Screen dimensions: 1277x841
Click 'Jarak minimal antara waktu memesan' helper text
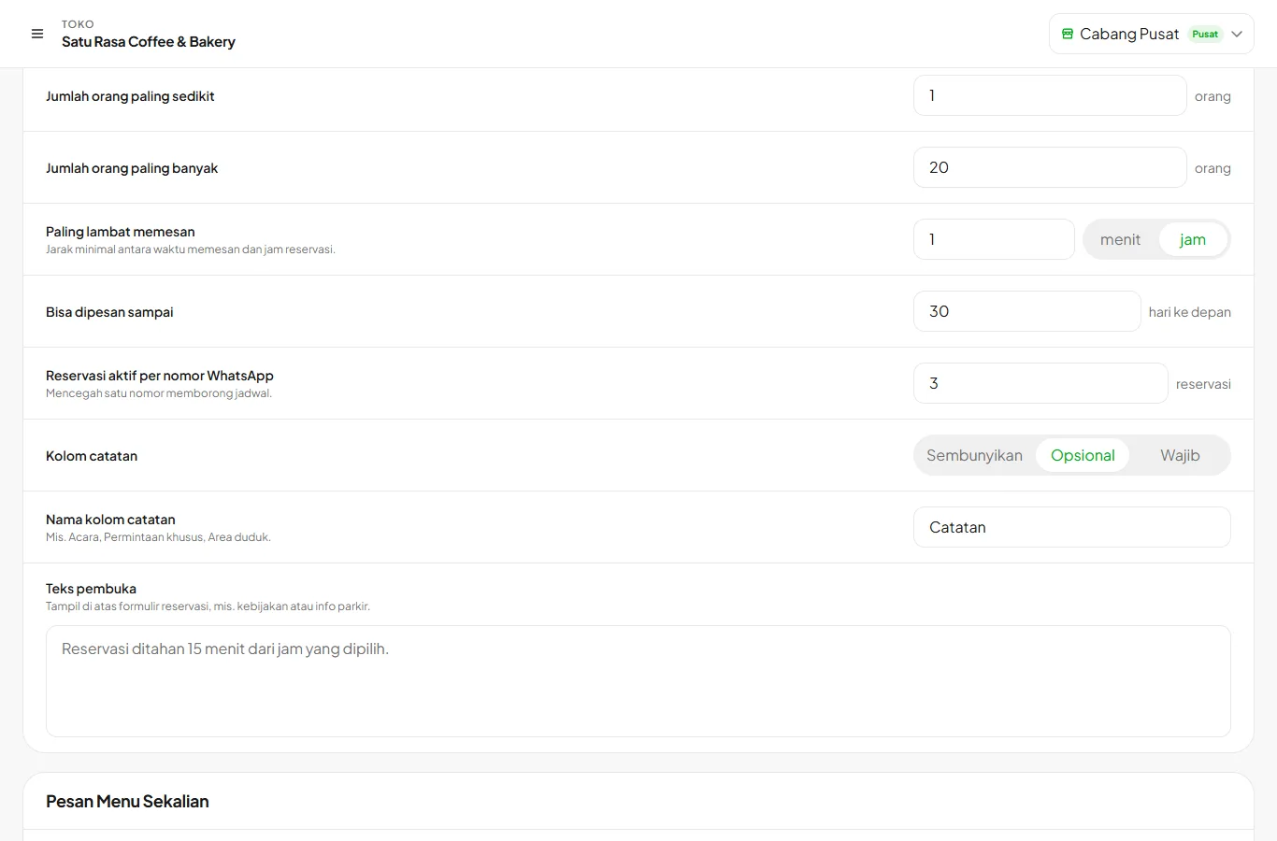click(x=191, y=249)
